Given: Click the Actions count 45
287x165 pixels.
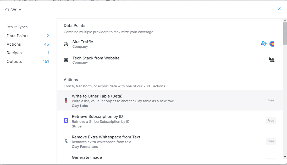Looking at the screenshot, I should [x=47, y=44].
